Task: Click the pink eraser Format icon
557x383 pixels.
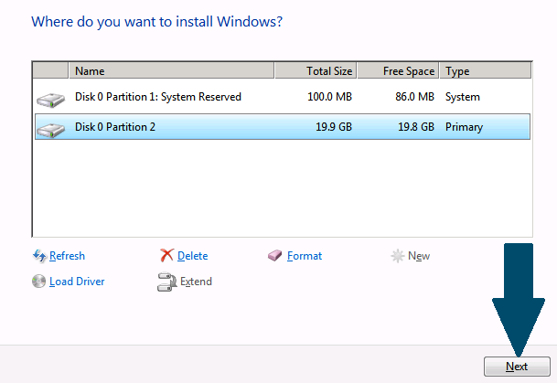Action: tap(274, 255)
